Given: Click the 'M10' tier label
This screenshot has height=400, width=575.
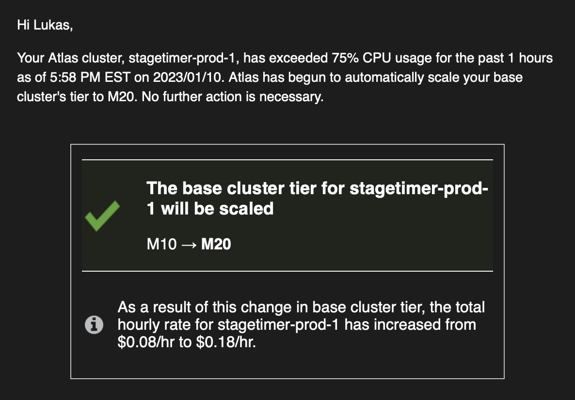Looking at the screenshot, I should tap(162, 245).
